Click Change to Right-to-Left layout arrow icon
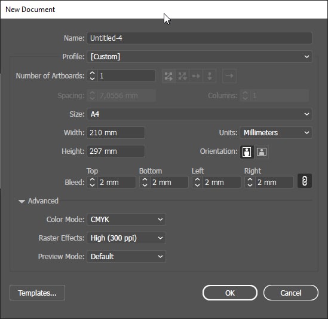Image resolution: width=328 pixels, height=319 pixels. pyautogui.click(x=229, y=76)
